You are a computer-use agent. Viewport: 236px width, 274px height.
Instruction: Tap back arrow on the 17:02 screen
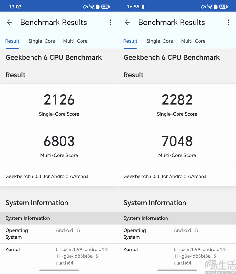pos(9,22)
